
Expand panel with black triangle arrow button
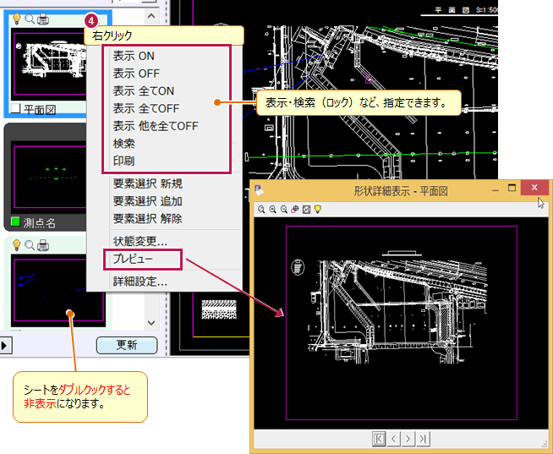pos(5,345)
